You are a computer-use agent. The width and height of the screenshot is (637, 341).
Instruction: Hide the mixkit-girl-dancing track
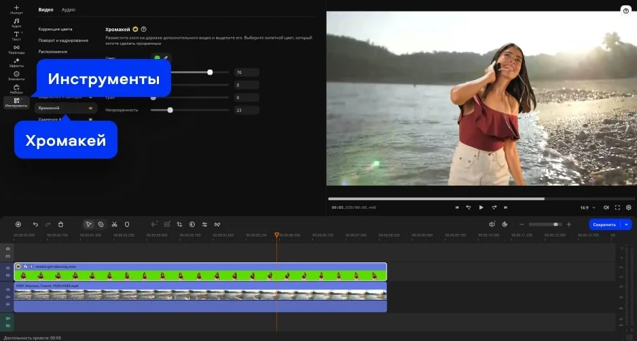[7, 268]
